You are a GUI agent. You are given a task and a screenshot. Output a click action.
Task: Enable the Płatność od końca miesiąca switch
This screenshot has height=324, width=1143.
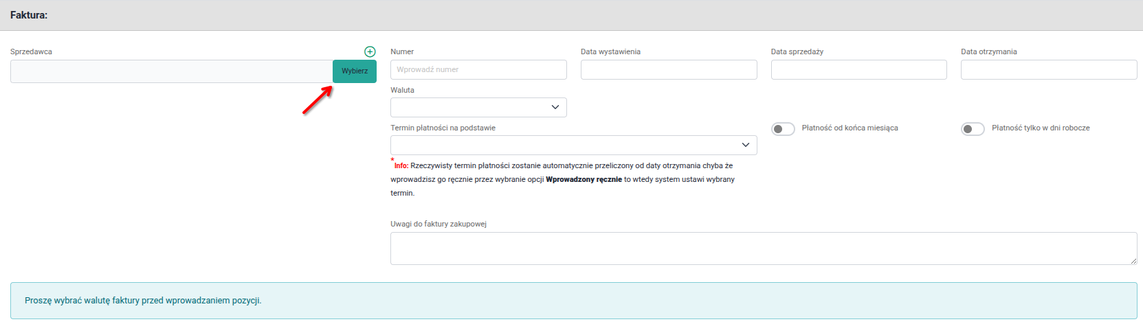coord(783,129)
